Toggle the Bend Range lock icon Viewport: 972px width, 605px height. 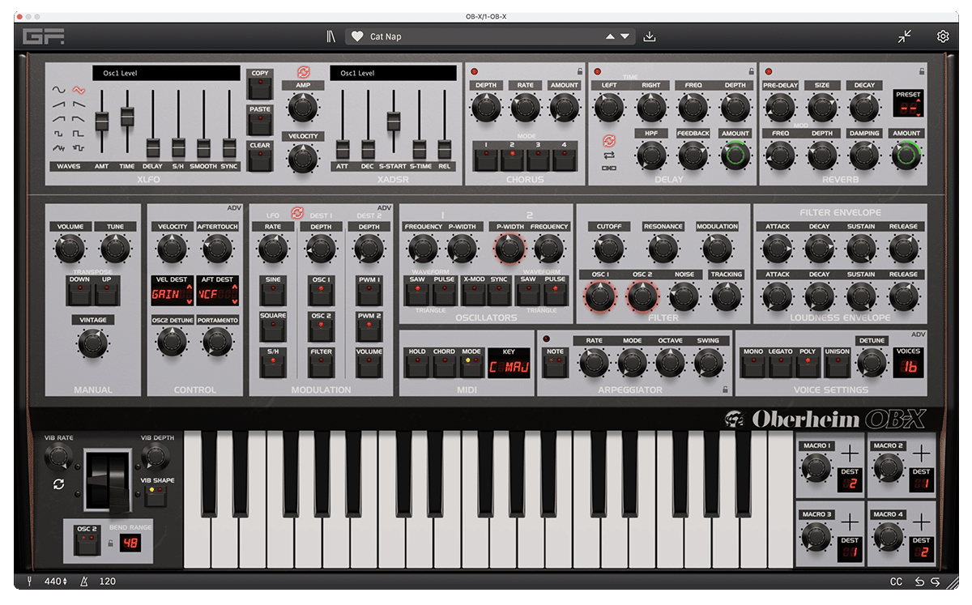pyautogui.click(x=109, y=542)
